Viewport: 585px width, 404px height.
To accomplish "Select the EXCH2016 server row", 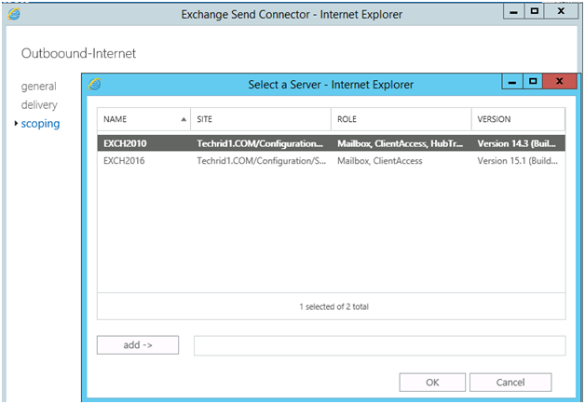I will pyautogui.click(x=332, y=161).
